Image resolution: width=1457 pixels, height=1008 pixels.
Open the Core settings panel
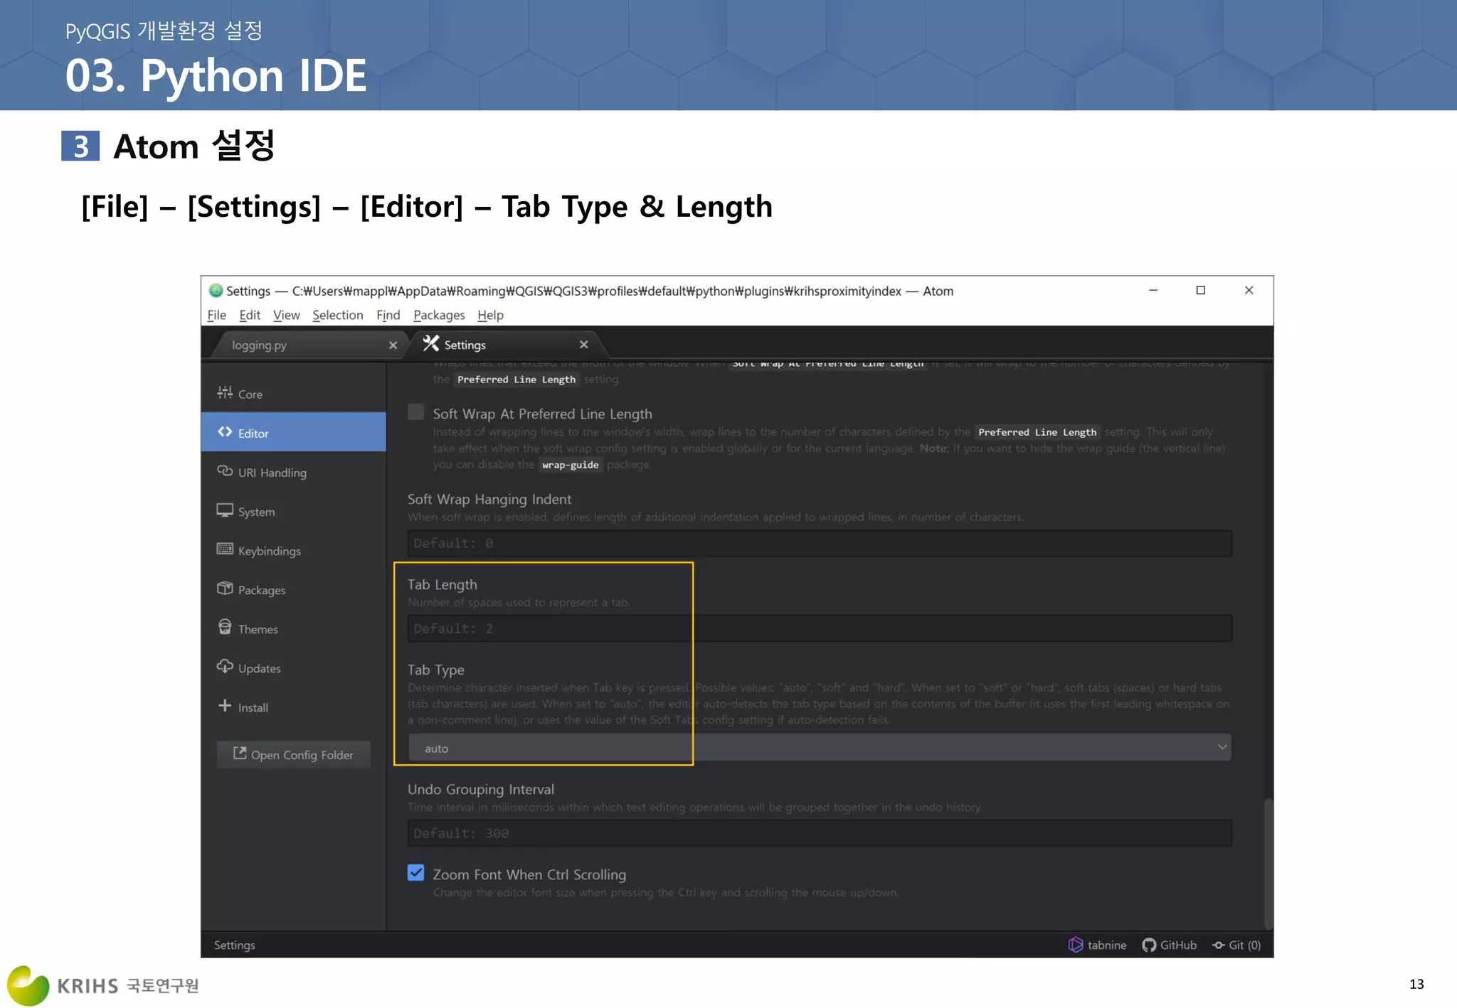pos(249,394)
